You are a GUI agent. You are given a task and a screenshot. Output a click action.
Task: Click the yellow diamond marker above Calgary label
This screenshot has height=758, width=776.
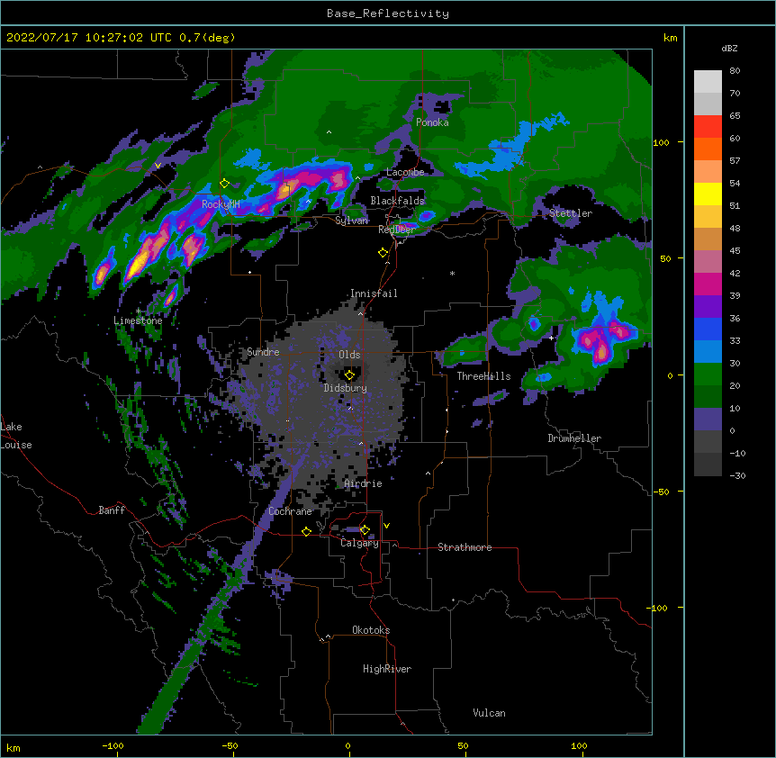[365, 530]
